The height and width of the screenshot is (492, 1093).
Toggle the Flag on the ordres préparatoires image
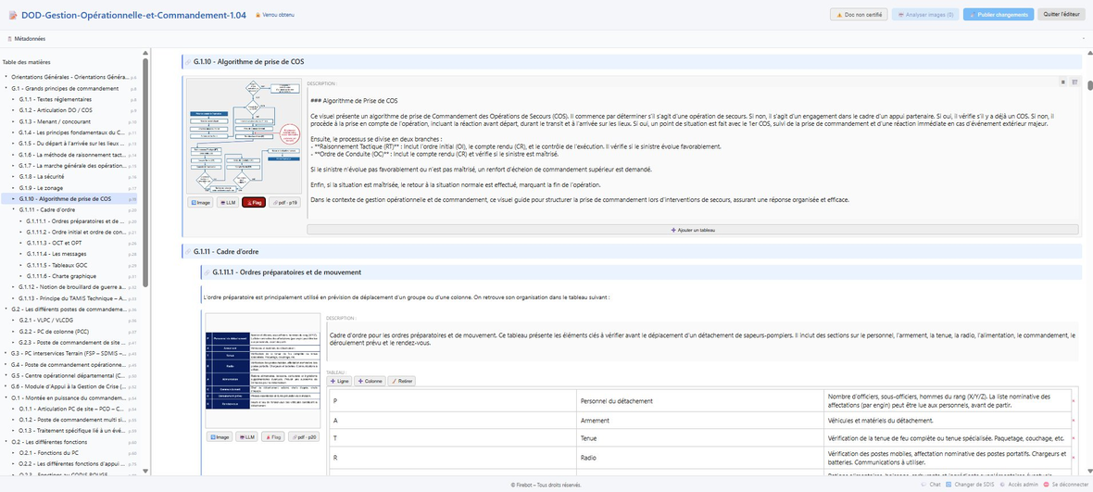pos(272,437)
